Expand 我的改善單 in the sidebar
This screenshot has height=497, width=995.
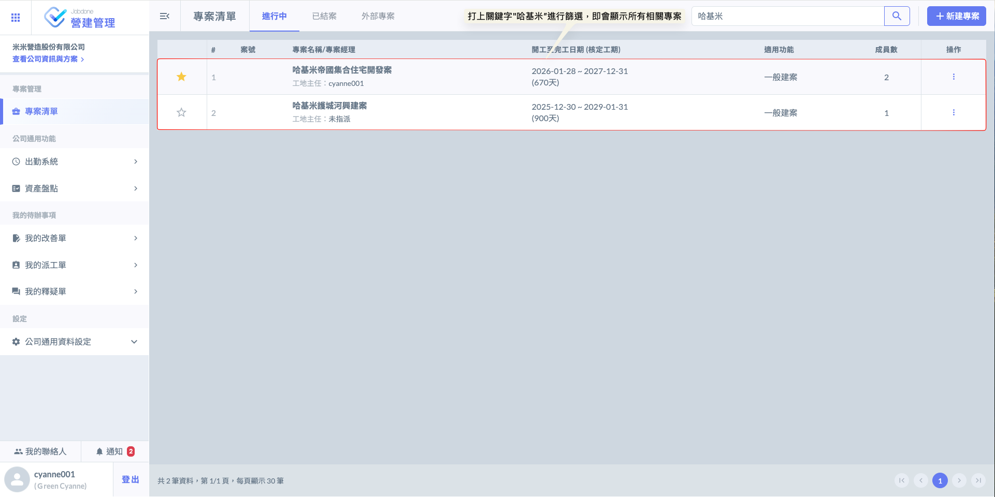(x=75, y=238)
